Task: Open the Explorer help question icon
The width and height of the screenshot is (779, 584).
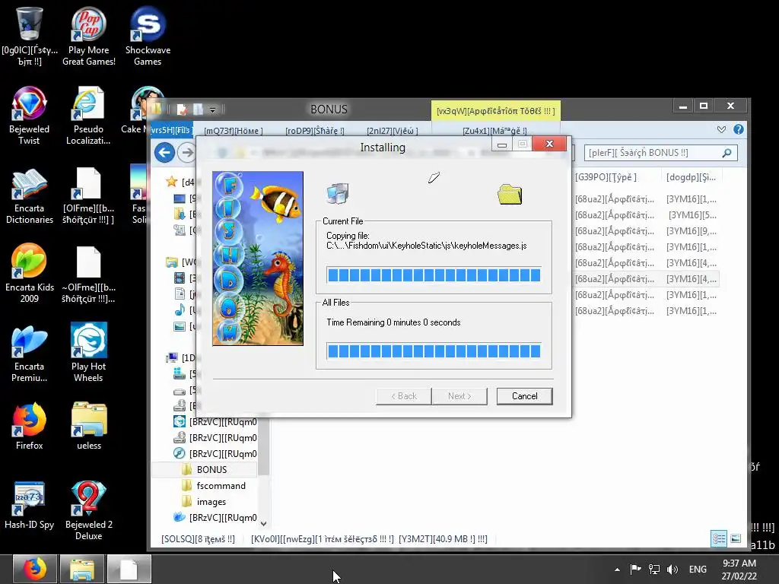Action: 739,129
